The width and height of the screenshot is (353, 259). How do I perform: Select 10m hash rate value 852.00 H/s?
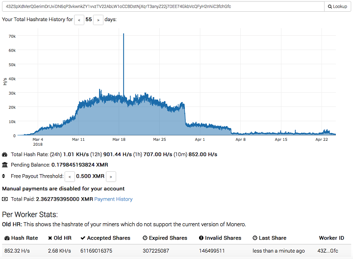pyautogui.click(x=203, y=155)
